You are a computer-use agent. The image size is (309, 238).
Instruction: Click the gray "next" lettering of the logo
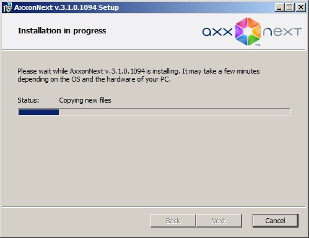(x=282, y=32)
